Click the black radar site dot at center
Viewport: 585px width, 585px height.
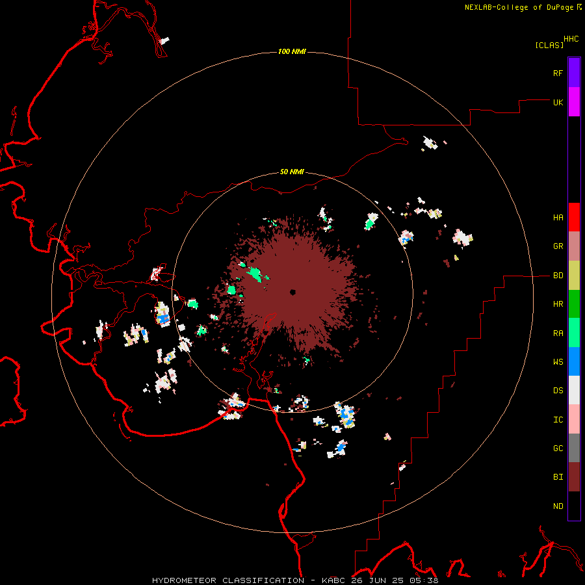[x=293, y=292]
